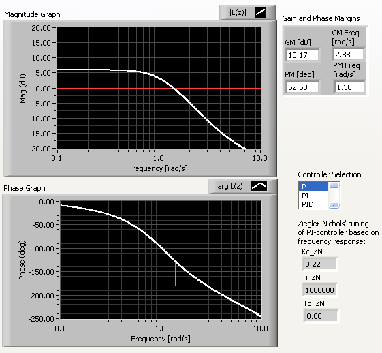Click the green phase margin marker line
The width and height of the screenshot is (382, 353).
(x=175, y=273)
